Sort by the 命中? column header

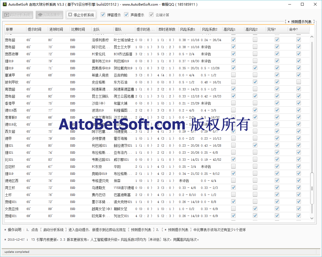click(x=298, y=29)
